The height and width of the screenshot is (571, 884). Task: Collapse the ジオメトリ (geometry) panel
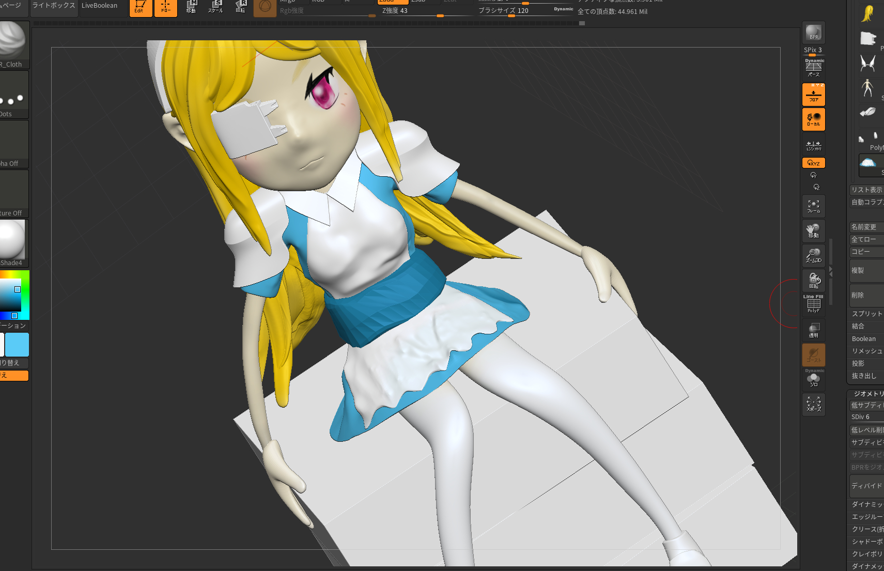point(868,394)
